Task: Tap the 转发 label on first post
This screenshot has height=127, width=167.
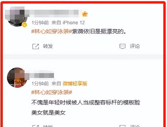Action: coord(48,46)
